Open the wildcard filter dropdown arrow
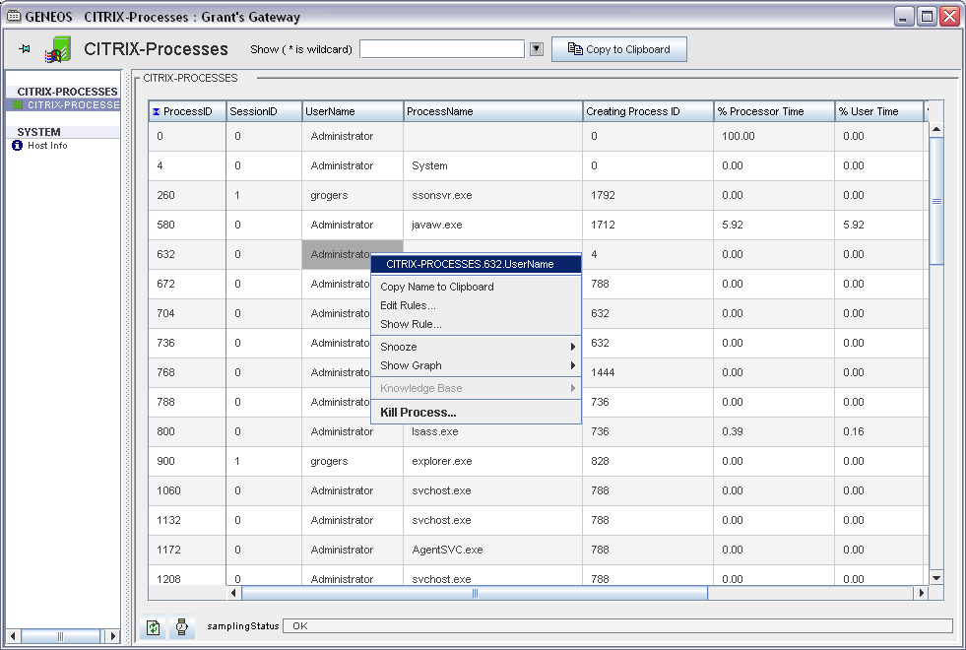 (x=537, y=49)
